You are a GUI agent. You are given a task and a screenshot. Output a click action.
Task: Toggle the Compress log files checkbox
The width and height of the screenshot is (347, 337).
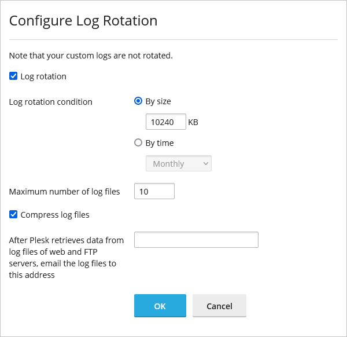click(13, 215)
